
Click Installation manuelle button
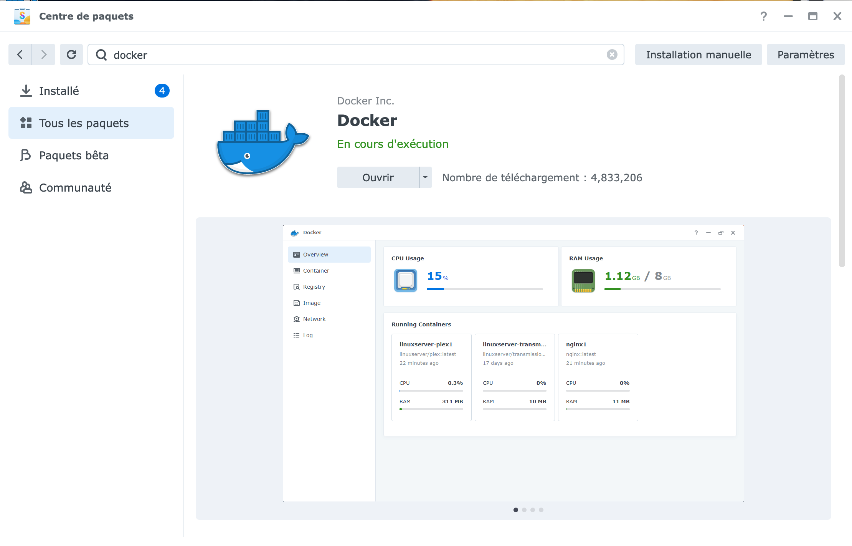(x=698, y=55)
